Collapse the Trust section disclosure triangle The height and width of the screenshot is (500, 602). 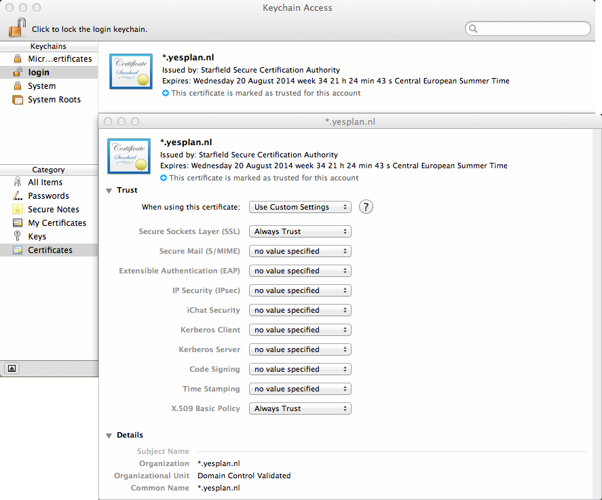(109, 191)
